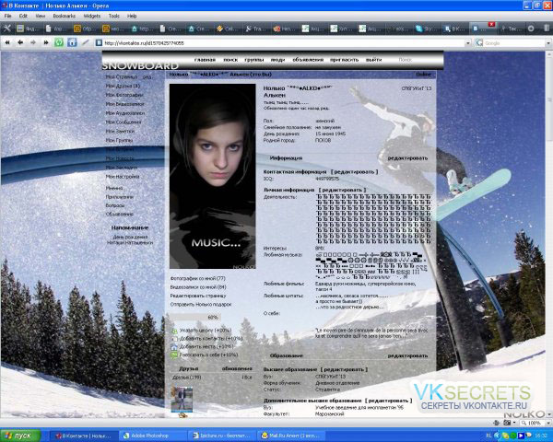
Task: Close the active tab with red X
Action: 491,24
